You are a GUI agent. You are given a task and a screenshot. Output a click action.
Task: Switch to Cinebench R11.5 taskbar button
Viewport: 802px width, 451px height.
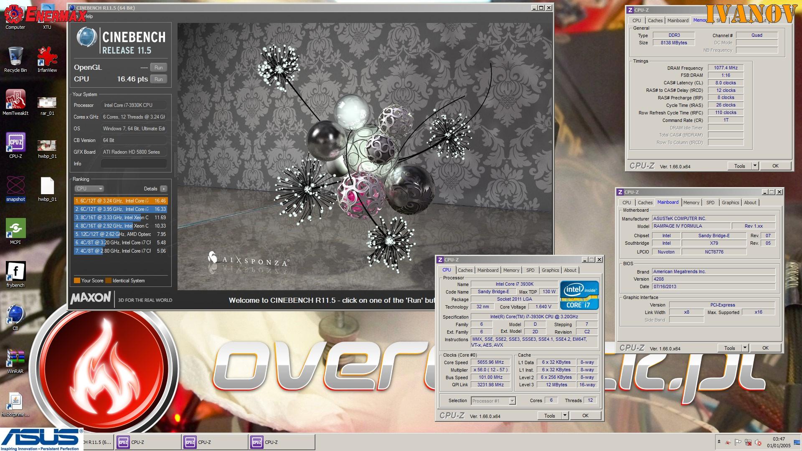pyautogui.click(x=98, y=442)
